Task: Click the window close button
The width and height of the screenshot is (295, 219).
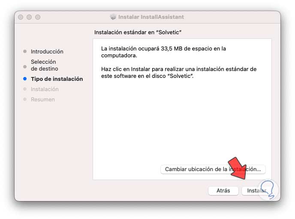Action: [21, 17]
